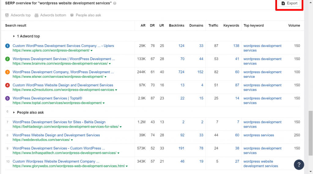The height and width of the screenshot is (174, 313).
Task: Open 'wordpress development service' keyword in Elsner row
Action: point(262,74)
